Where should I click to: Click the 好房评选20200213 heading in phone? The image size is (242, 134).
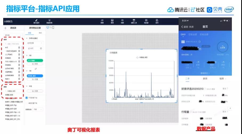click(x=192, y=89)
